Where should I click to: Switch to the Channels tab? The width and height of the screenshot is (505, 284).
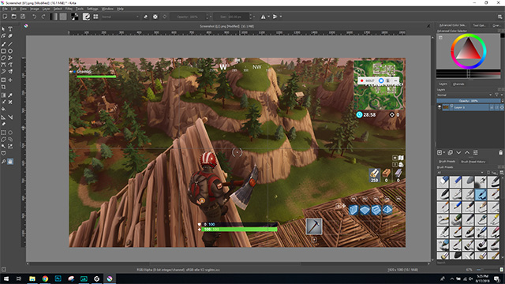(458, 84)
